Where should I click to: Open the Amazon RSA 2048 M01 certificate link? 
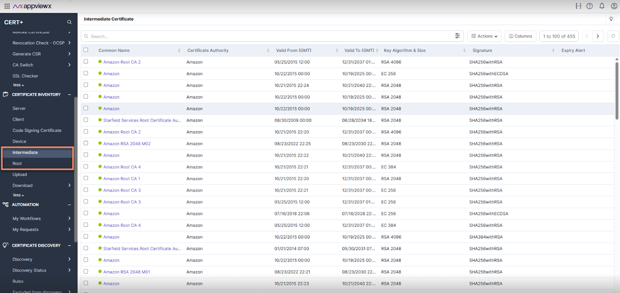pos(126,272)
